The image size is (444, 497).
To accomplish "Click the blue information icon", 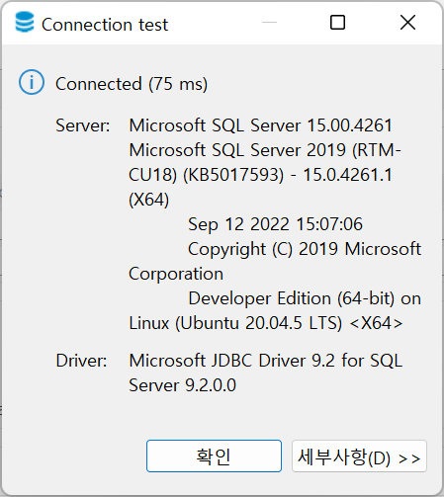I will [32, 82].
